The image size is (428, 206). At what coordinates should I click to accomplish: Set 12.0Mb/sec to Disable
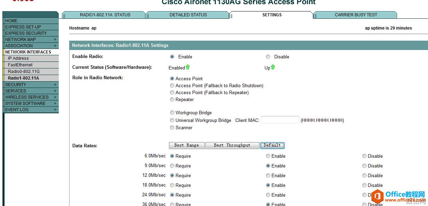pyautogui.click(x=364, y=175)
